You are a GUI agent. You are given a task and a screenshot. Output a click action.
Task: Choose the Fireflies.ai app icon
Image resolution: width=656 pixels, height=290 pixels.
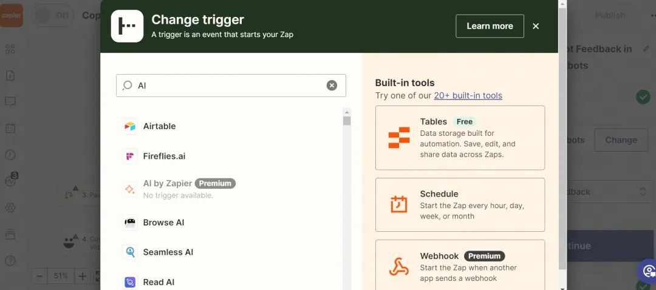pos(130,157)
